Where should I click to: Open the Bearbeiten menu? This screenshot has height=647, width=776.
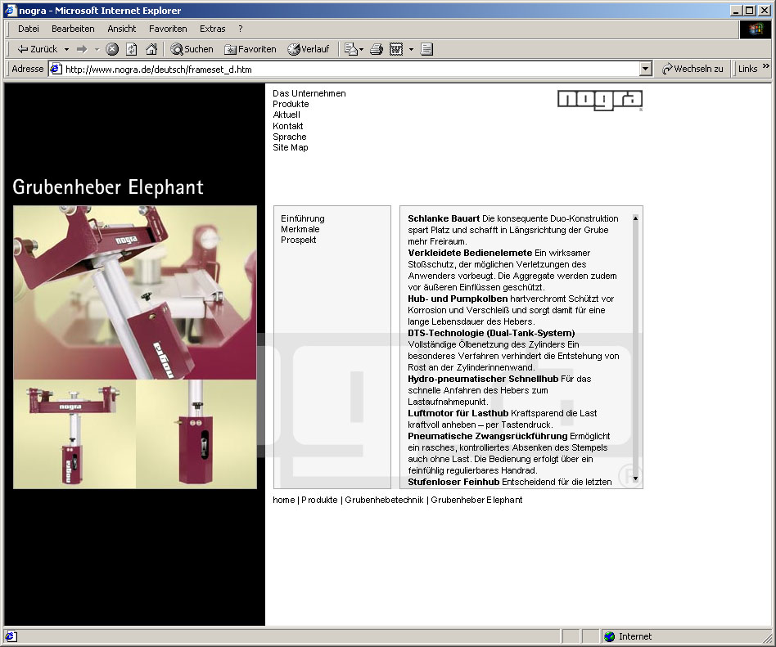point(73,29)
